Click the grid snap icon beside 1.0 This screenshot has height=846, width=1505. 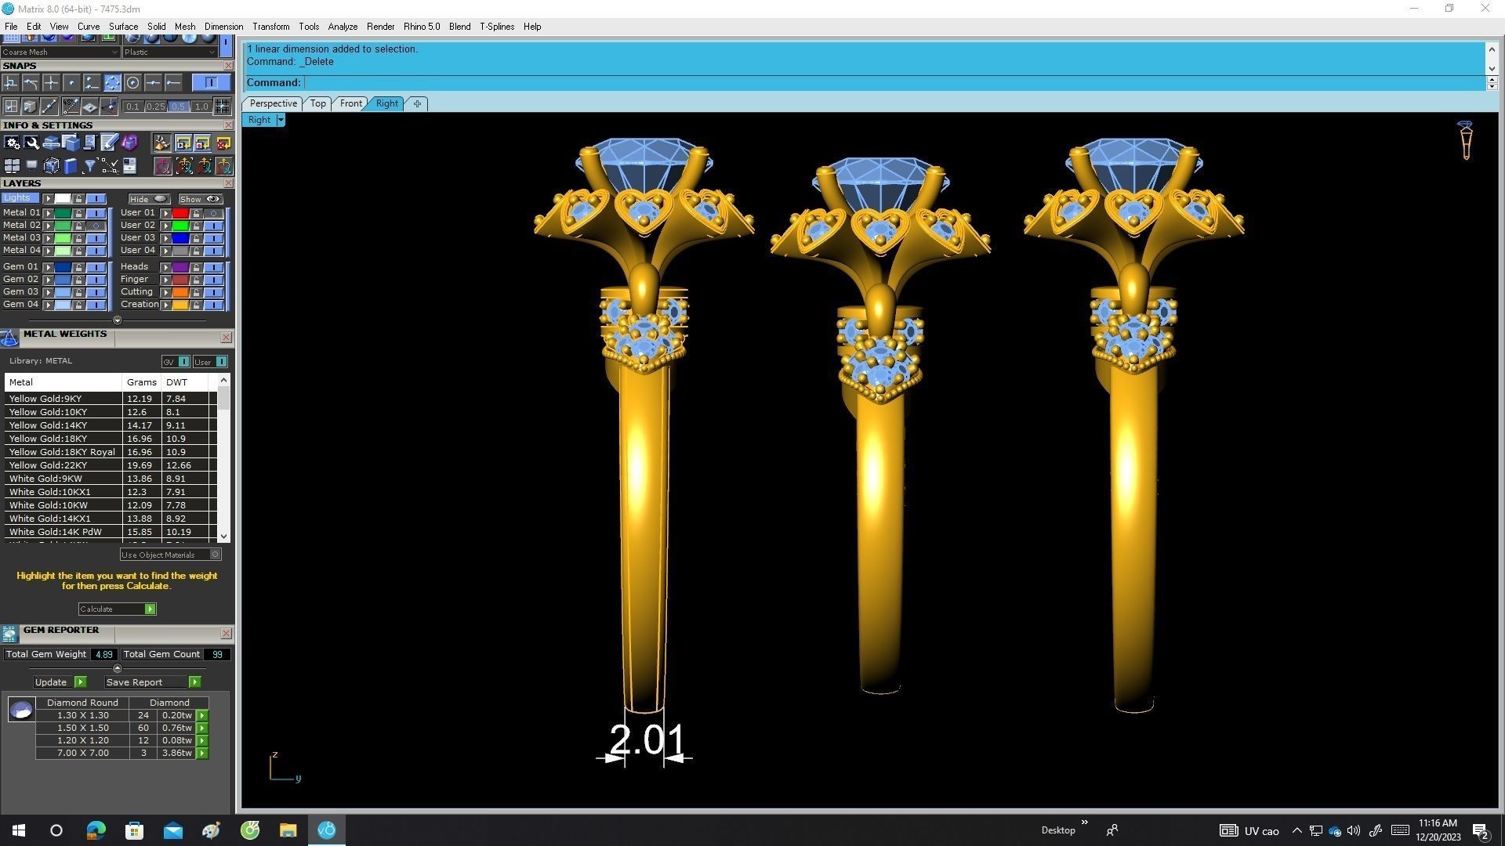coord(222,107)
